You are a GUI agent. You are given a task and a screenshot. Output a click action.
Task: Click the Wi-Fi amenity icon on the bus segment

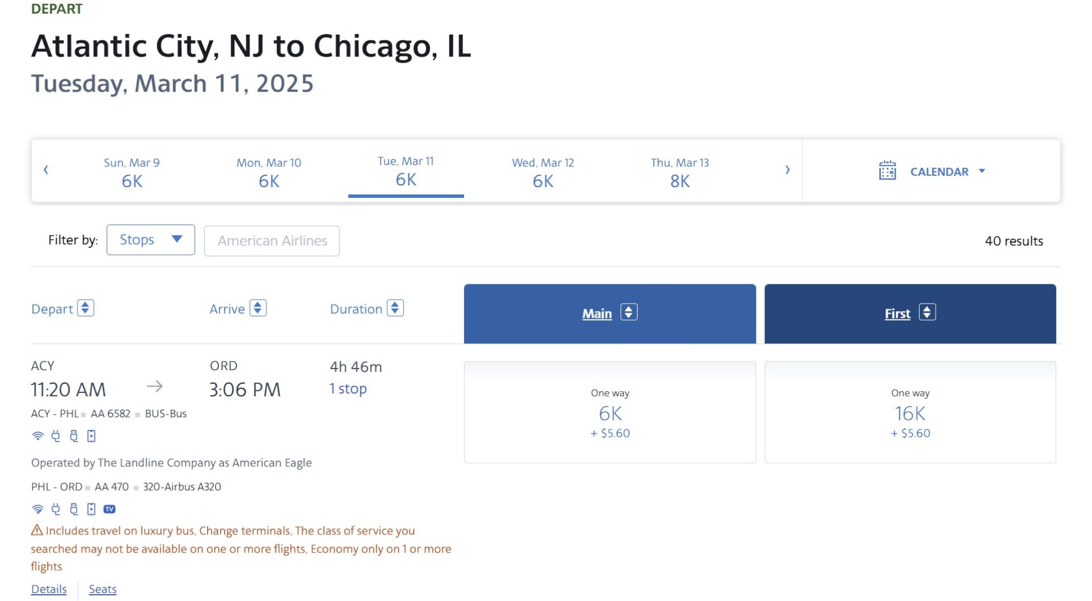pos(38,436)
